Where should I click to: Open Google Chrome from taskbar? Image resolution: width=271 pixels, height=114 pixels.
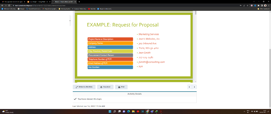coord(147,111)
